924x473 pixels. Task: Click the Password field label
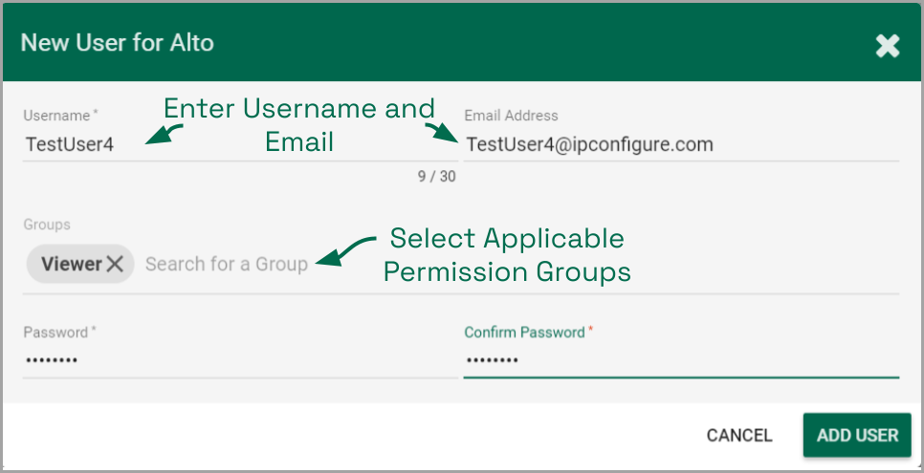[57, 333]
